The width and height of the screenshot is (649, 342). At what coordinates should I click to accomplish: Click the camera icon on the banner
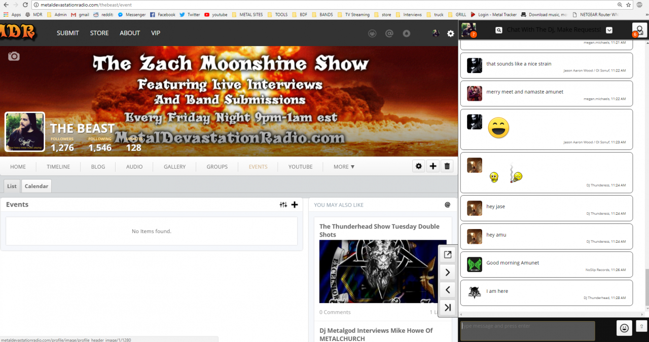click(x=14, y=56)
